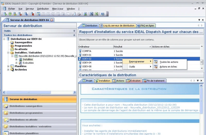Click the add server toolbar icon with green plus
The height and width of the screenshot is (135, 206).
(5, 14)
